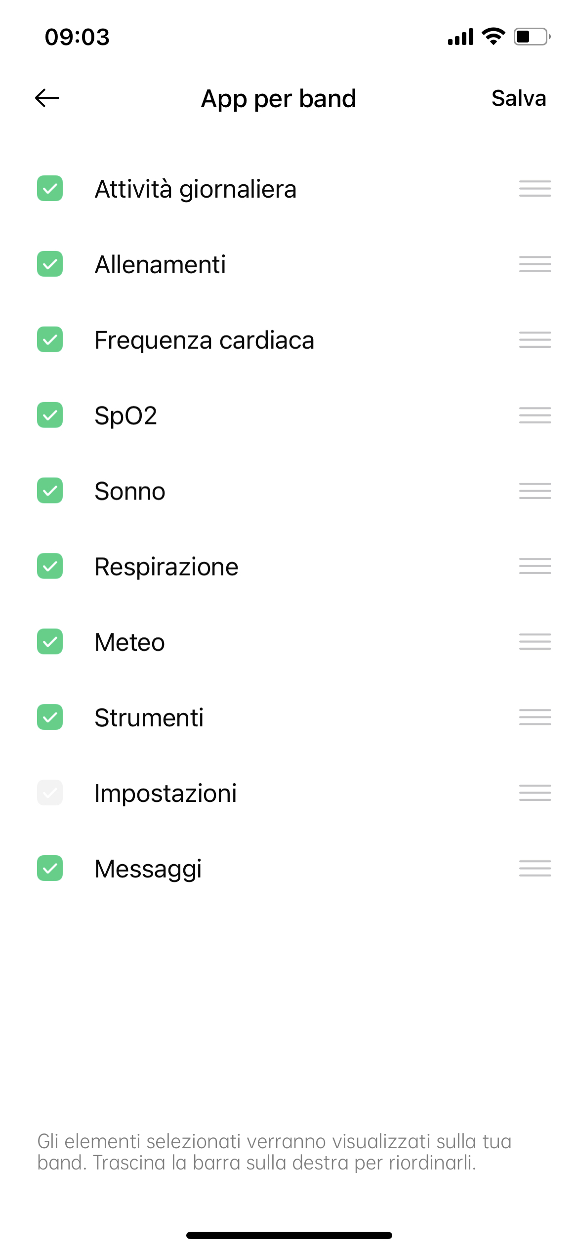Tap the reorder handle for Attività giornaliera
This screenshot has height=1251, width=578.
tap(535, 189)
